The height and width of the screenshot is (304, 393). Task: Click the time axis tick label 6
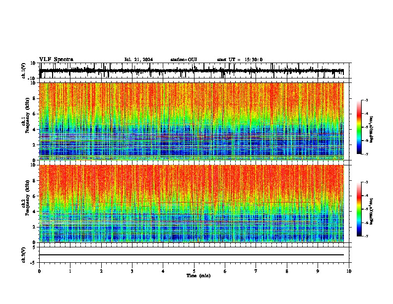pyautogui.click(x=225, y=271)
